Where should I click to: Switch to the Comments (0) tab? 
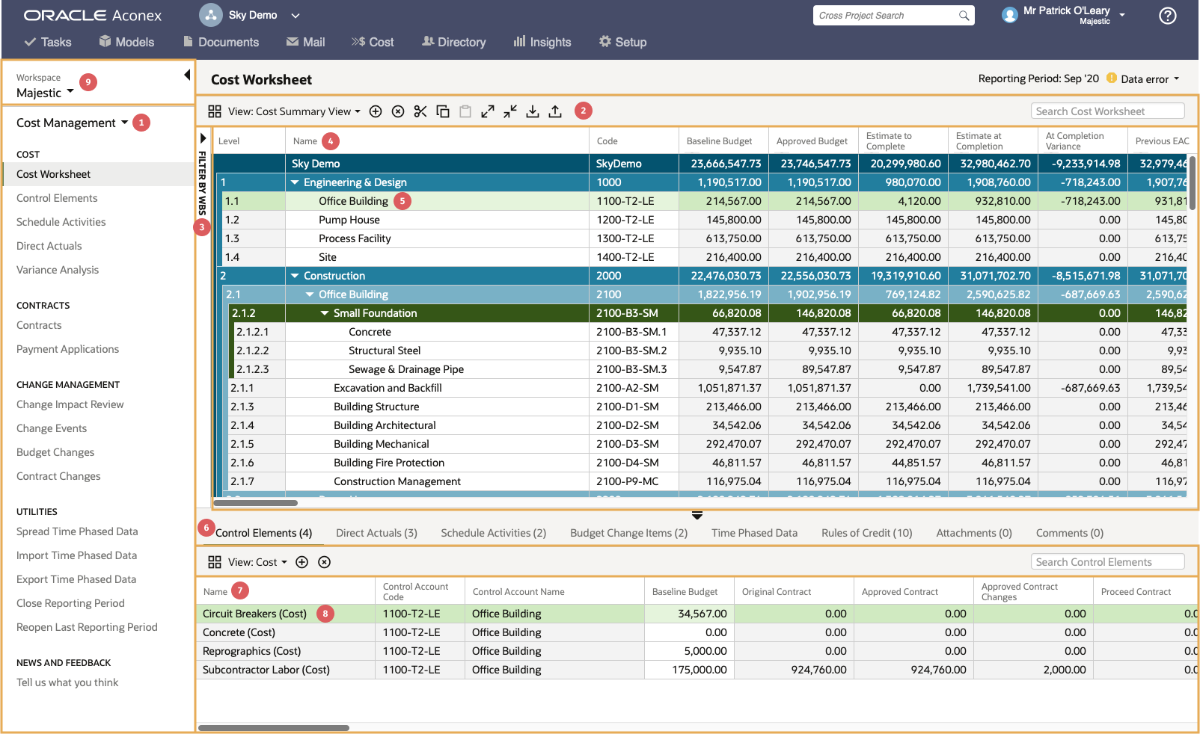point(1070,533)
